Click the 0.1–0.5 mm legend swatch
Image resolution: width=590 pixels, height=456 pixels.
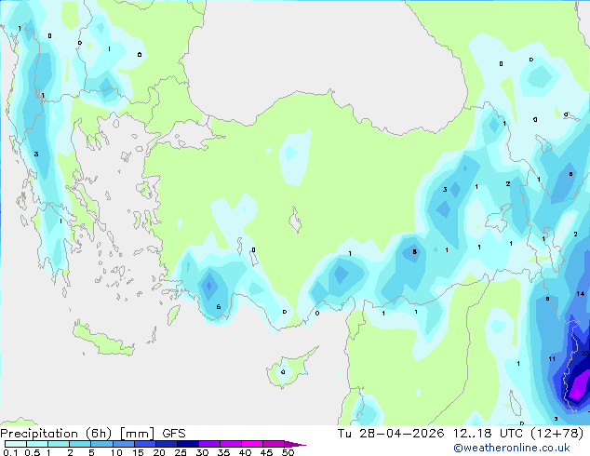click(16, 444)
